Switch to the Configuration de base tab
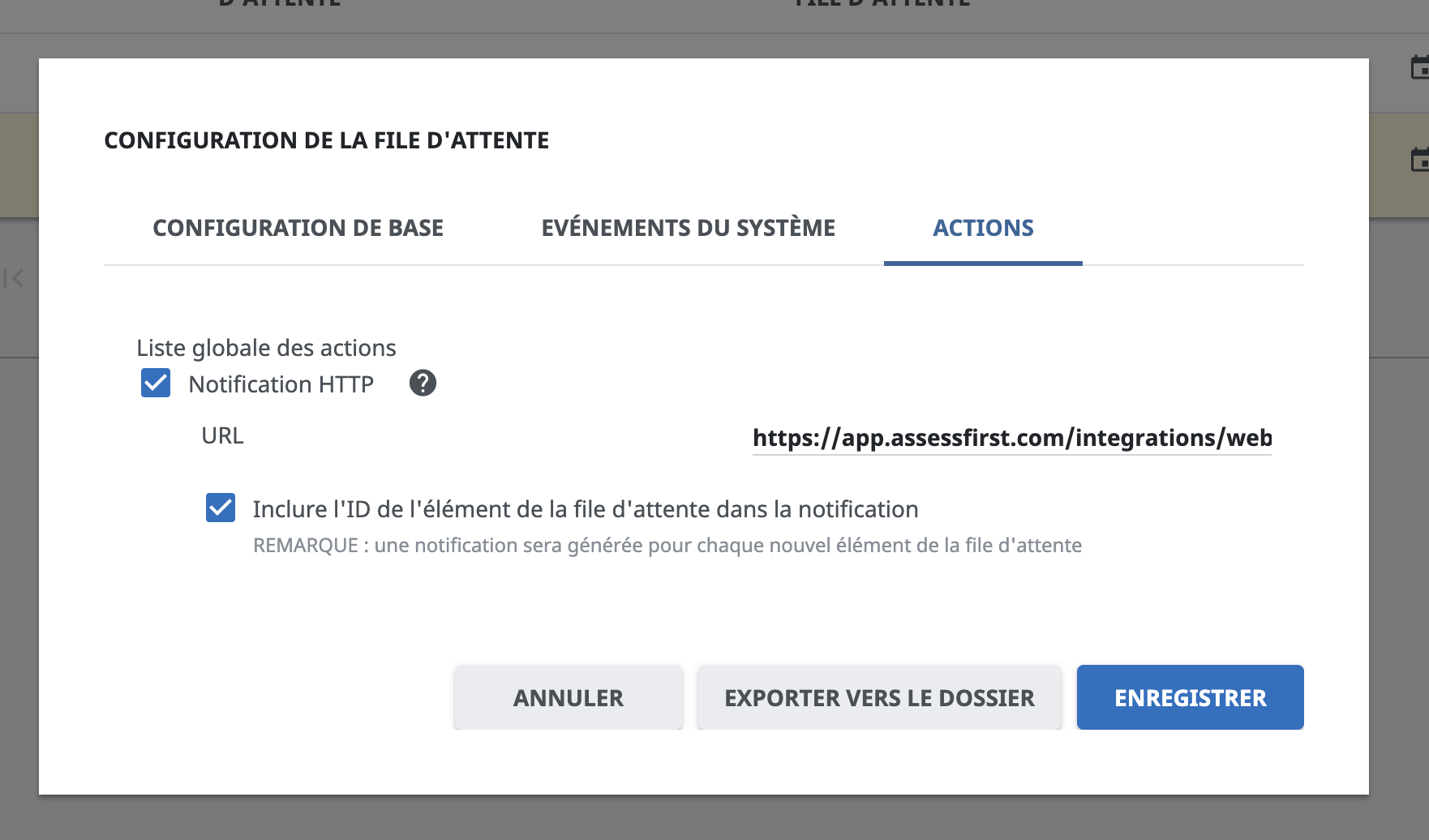The height and width of the screenshot is (840, 1429). tap(297, 228)
